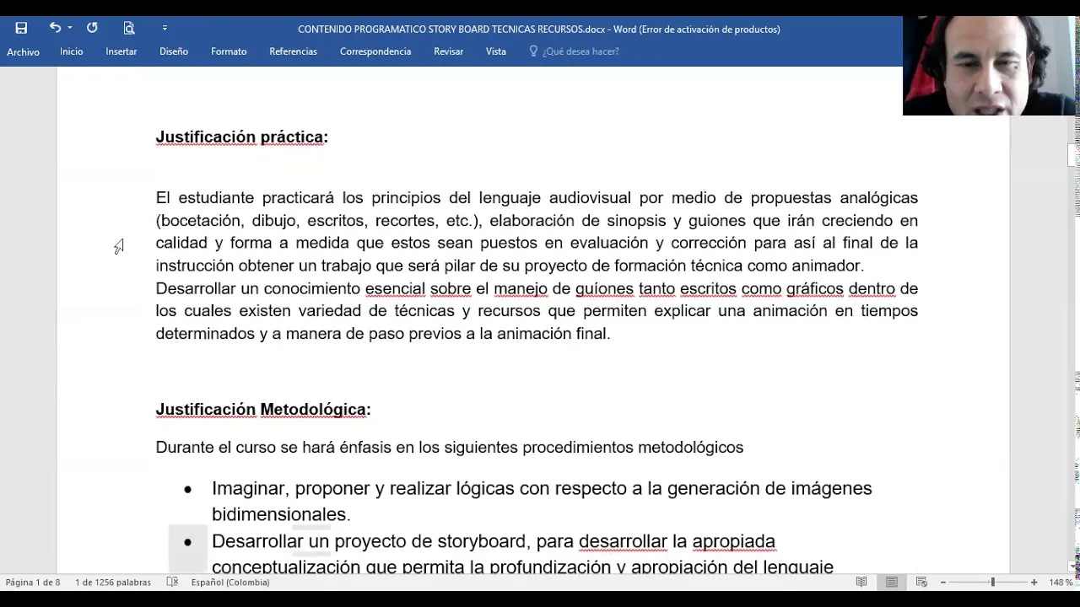
Task: Click the Undo arrow icon
Action: 55,28
